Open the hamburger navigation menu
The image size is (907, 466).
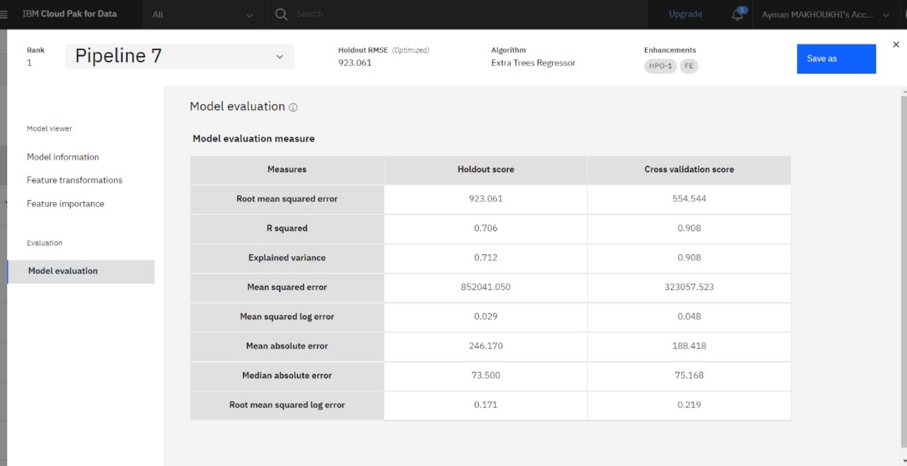pyautogui.click(x=4, y=14)
